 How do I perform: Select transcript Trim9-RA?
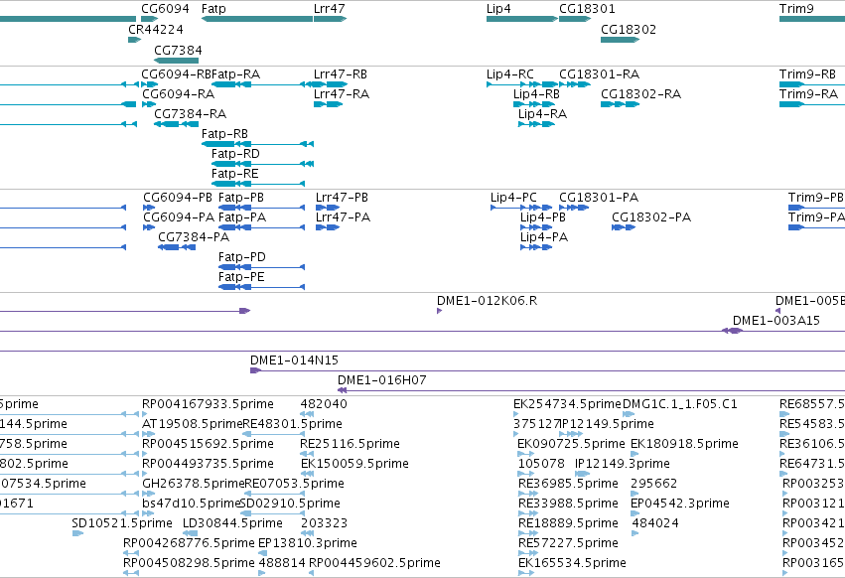tap(812, 104)
